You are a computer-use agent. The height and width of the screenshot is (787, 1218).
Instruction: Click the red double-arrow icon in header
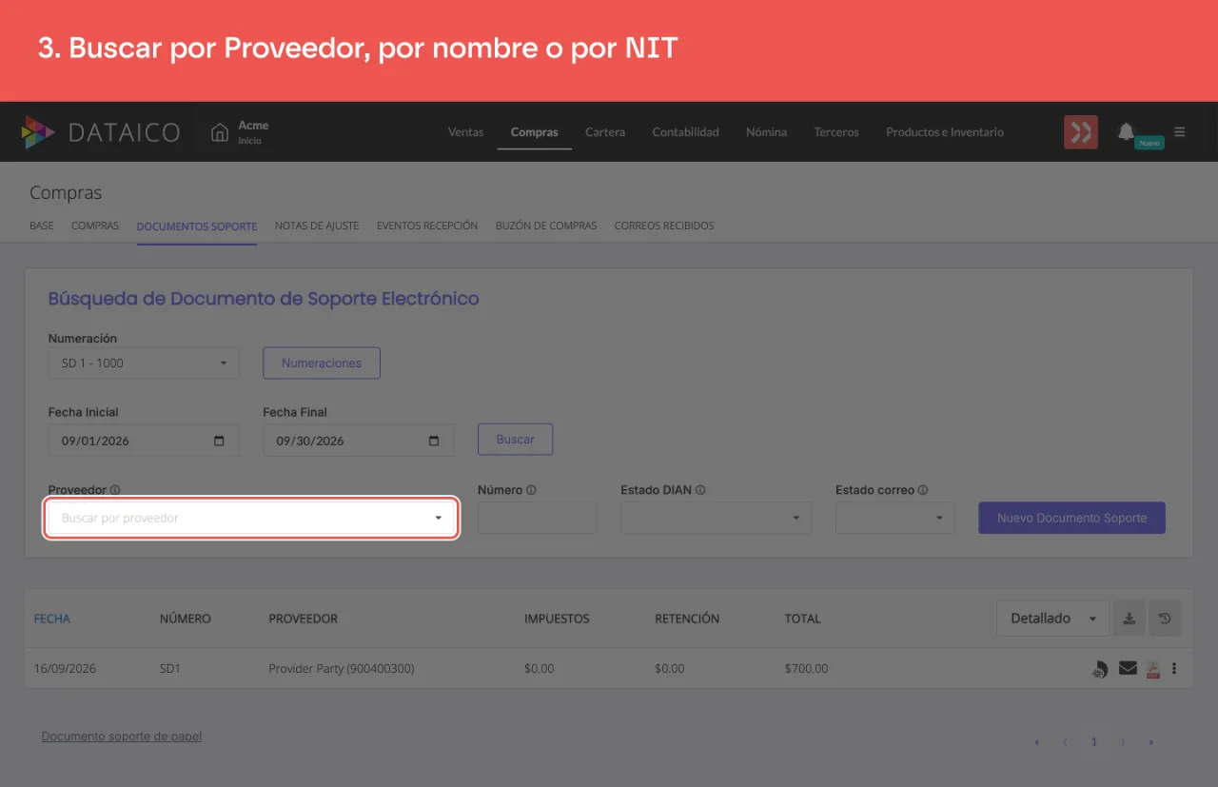(1081, 132)
